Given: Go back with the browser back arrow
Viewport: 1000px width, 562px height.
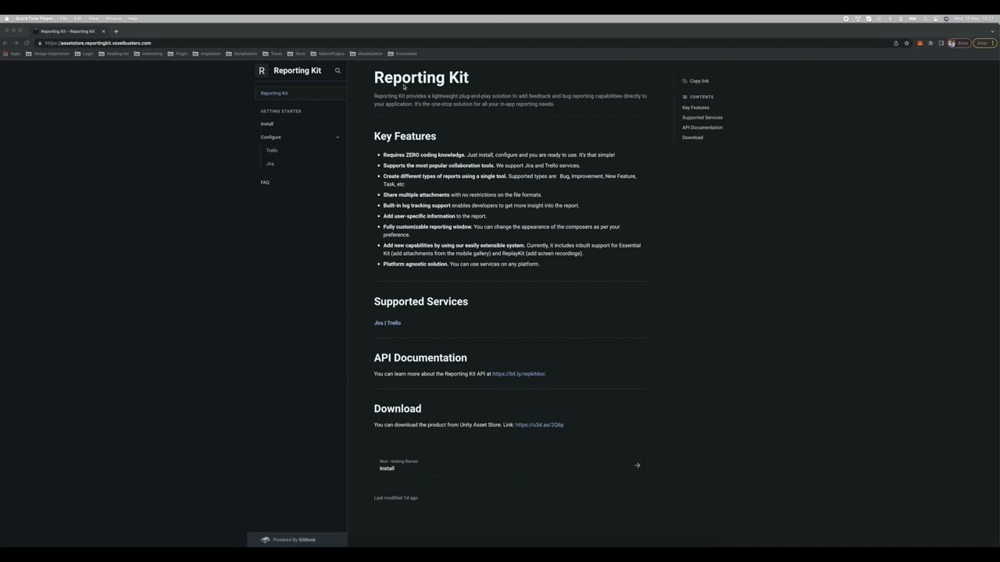Looking at the screenshot, I should click(x=5, y=43).
